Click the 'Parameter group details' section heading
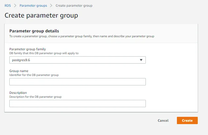This screenshot has width=208, height=135. (34, 31)
